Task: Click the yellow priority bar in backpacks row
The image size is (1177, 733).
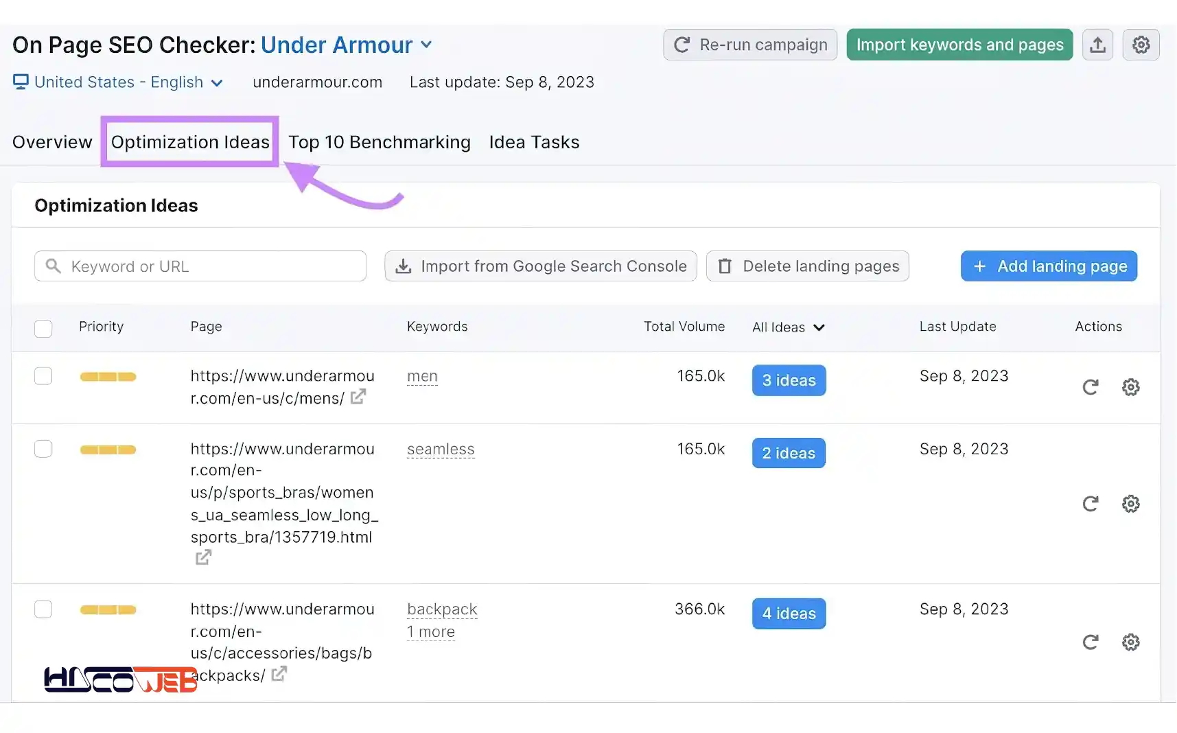Action: pyautogui.click(x=108, y=609)
